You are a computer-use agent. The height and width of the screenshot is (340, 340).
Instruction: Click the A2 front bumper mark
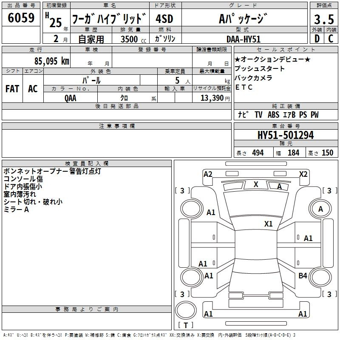(x=208, y=174)
